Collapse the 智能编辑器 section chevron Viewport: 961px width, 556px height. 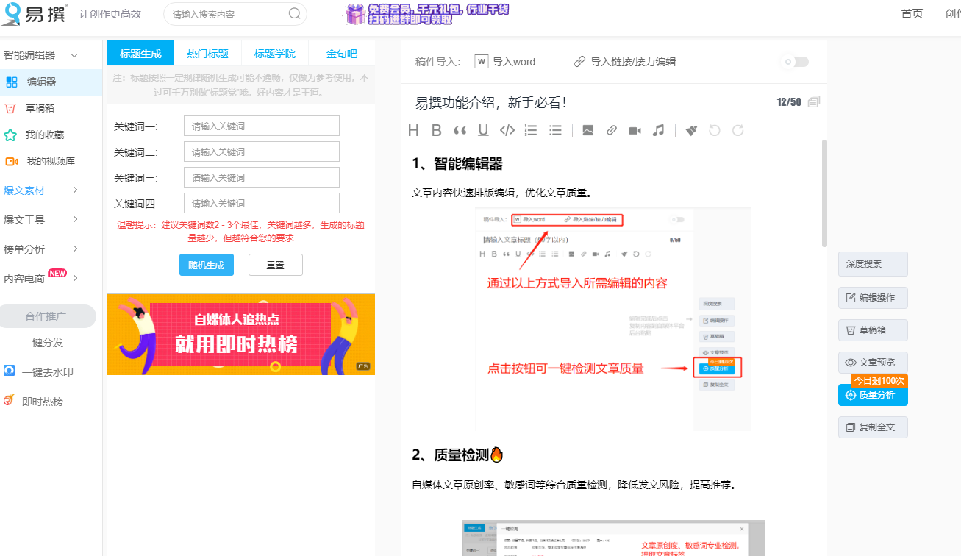[73, 54]
